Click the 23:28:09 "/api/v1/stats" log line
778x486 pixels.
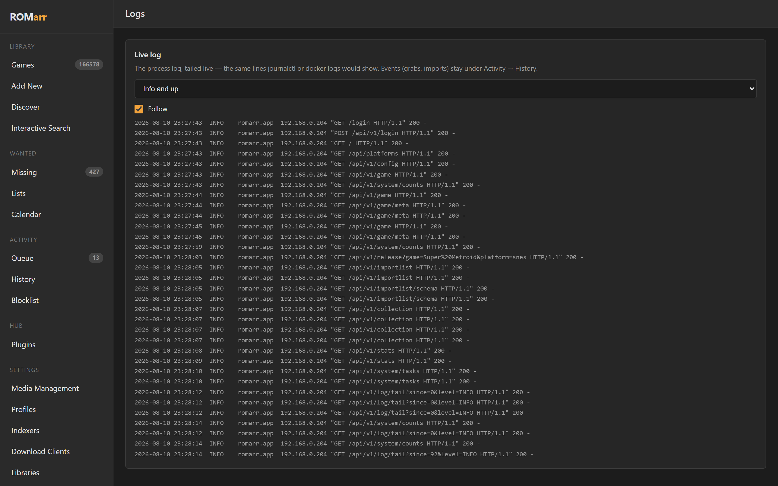(293, 361)
